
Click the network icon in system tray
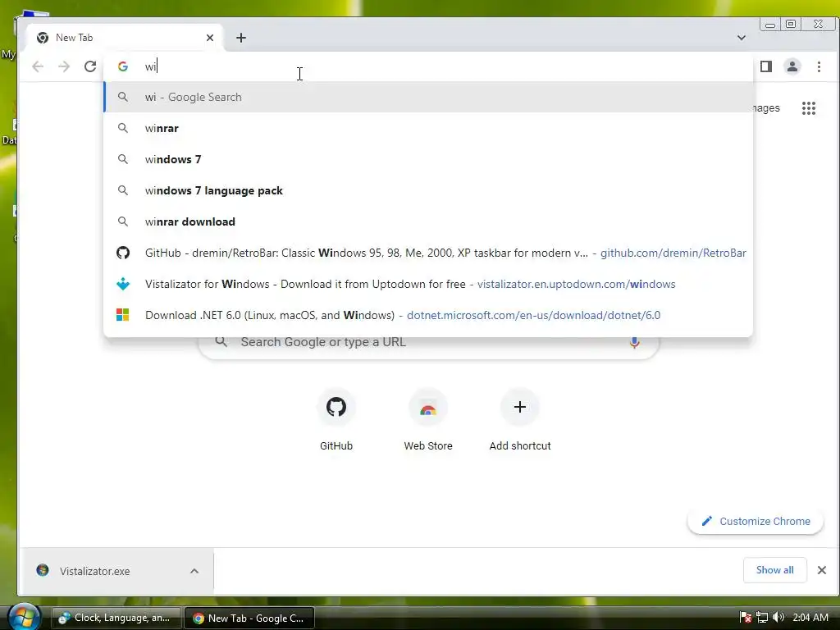tap(762, 618)
